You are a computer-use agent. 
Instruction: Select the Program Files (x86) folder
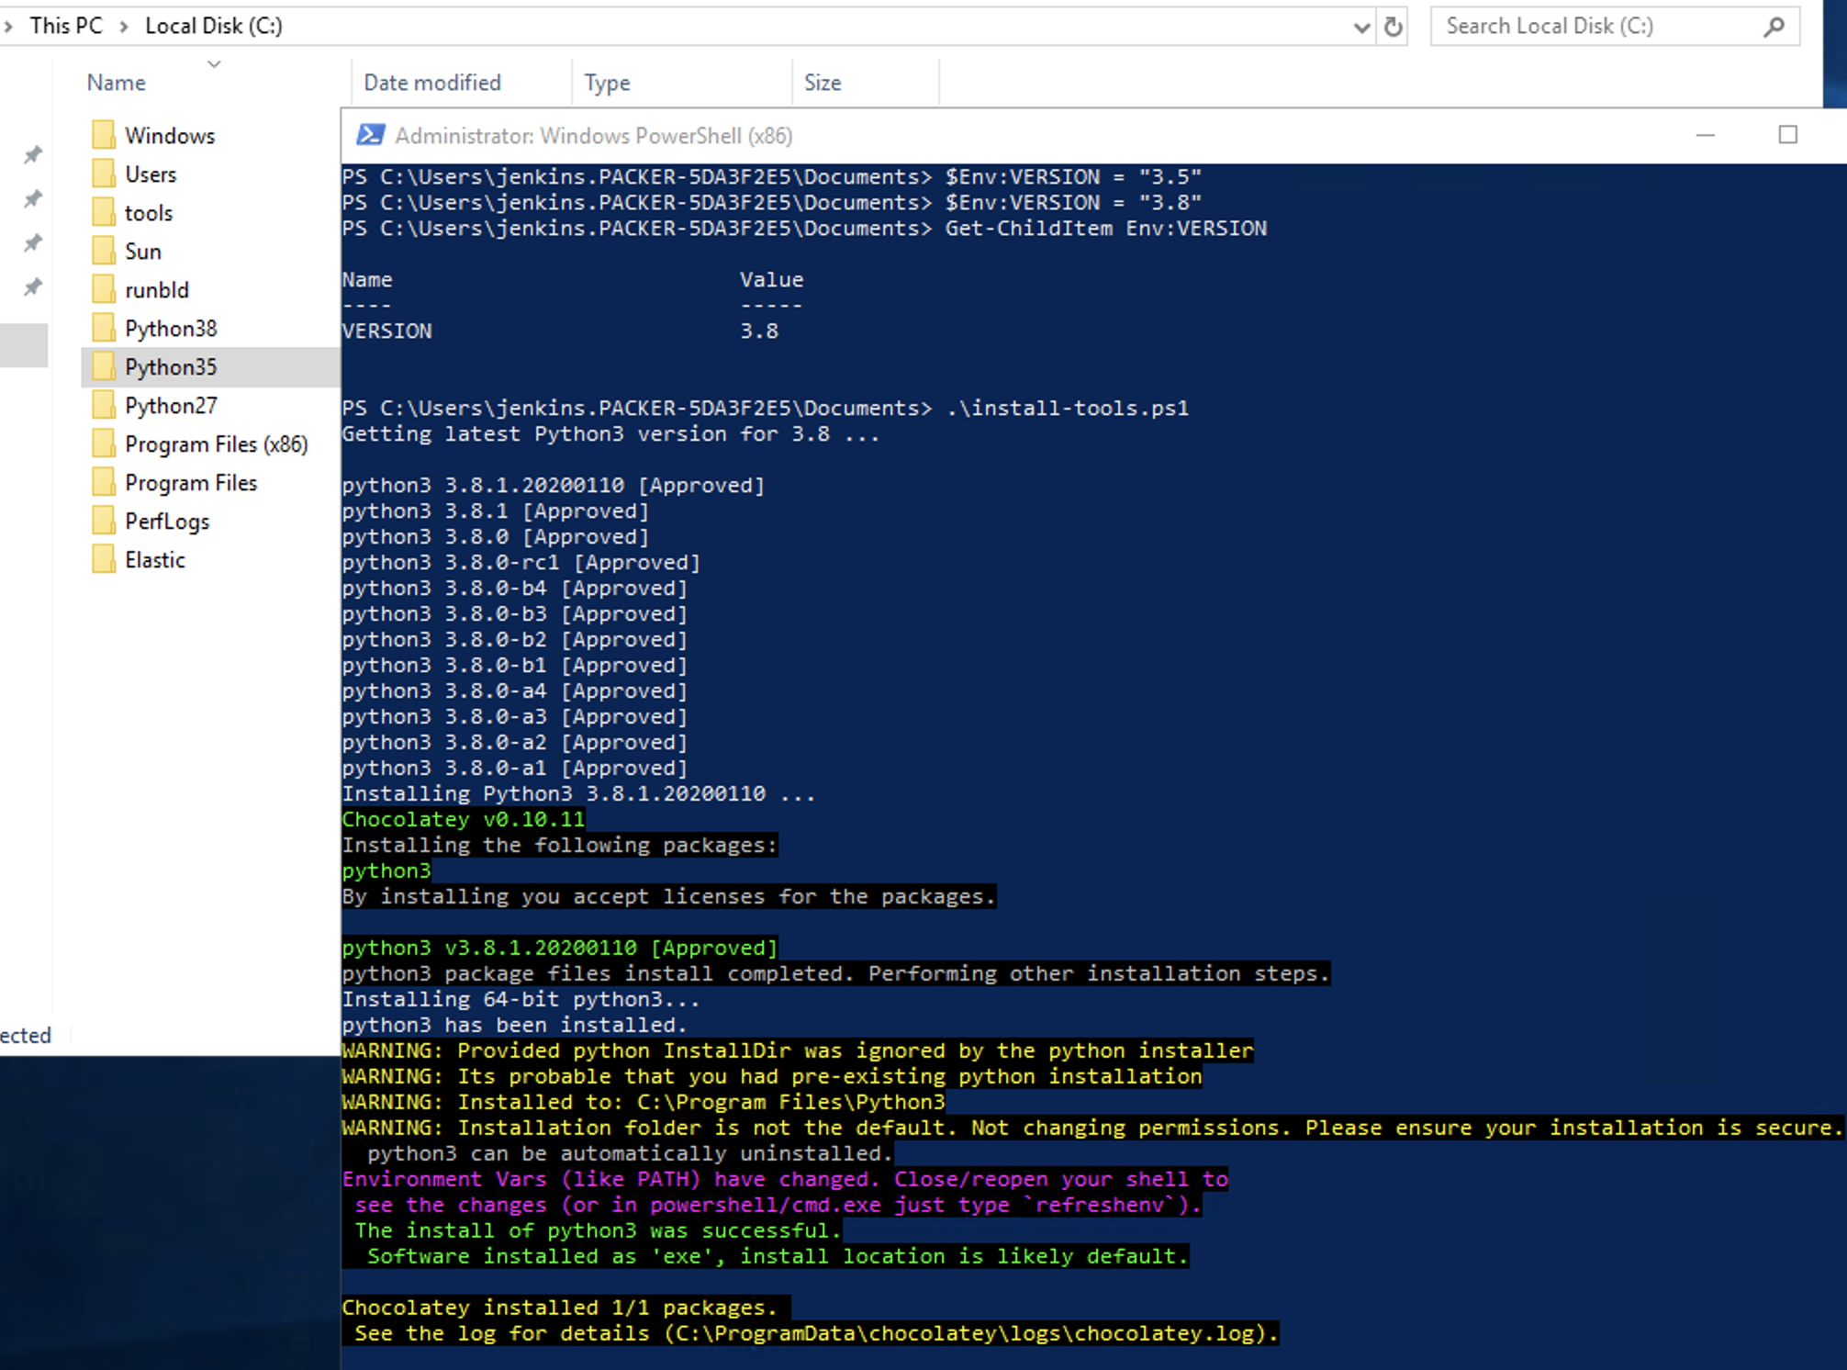[216, 444]
